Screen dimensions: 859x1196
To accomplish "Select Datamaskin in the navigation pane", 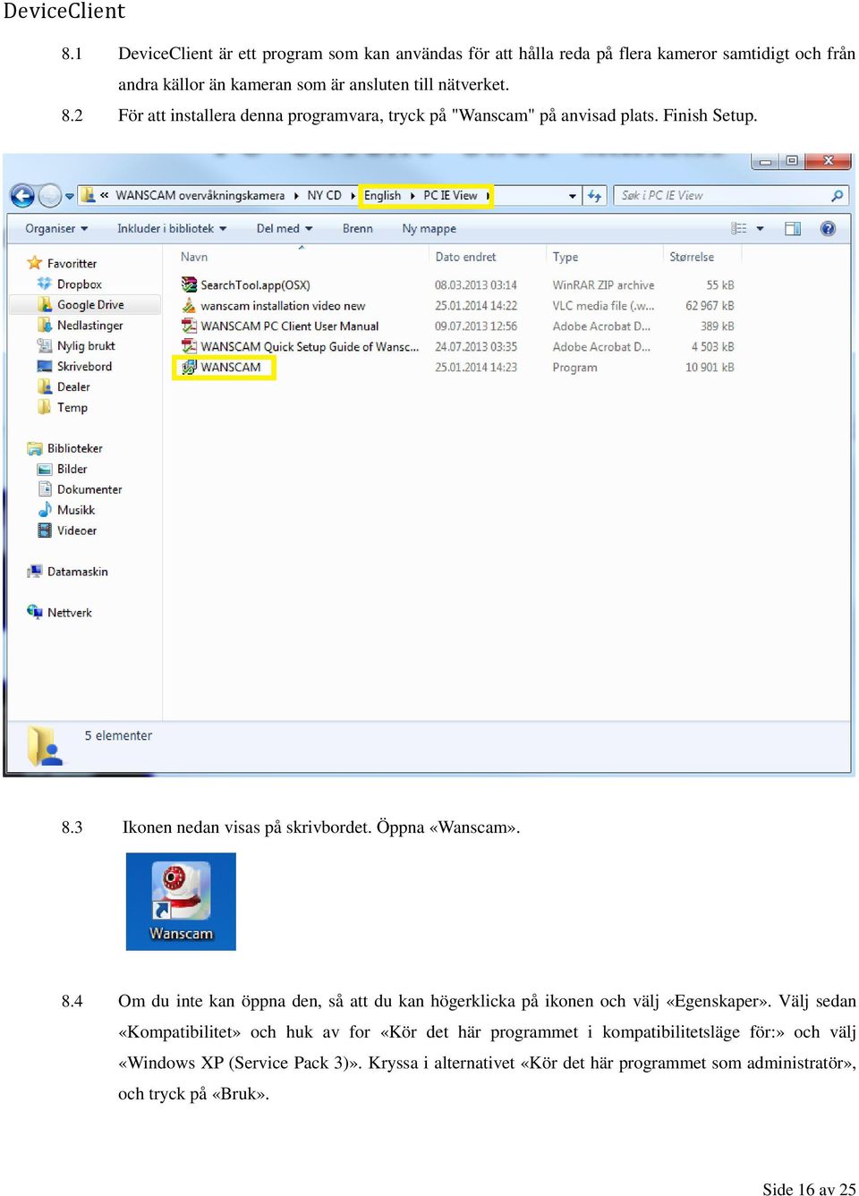I will coord(77,572).
